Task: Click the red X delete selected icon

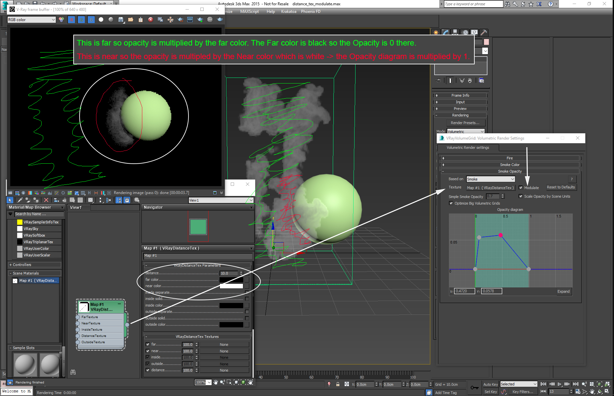Action: pyautogui.click(x=46, y=200)
